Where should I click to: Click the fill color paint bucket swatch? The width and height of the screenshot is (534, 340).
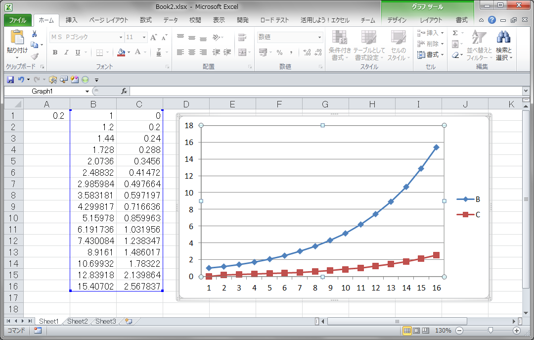(121, 52)
